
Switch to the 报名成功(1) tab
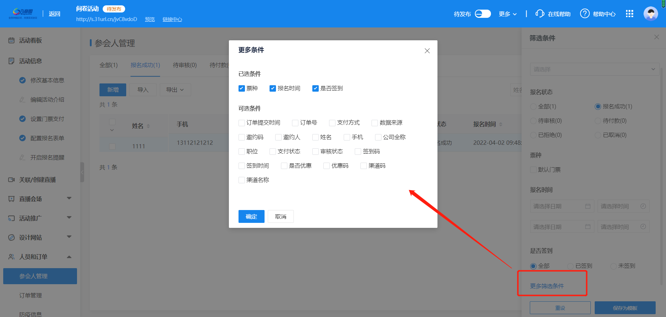(145, 65)
